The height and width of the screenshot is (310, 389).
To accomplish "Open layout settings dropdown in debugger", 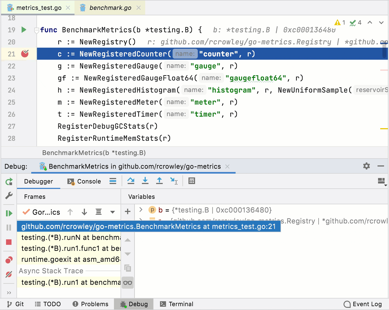I will click(382, 181).
